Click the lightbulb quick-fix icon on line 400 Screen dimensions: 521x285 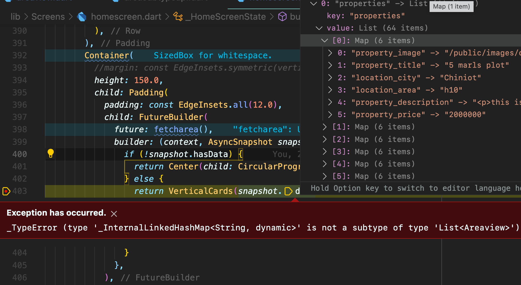coord(51,153)
